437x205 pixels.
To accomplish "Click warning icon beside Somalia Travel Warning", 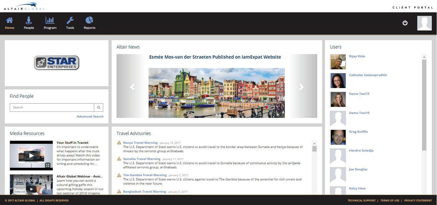I will click(119, 159).
